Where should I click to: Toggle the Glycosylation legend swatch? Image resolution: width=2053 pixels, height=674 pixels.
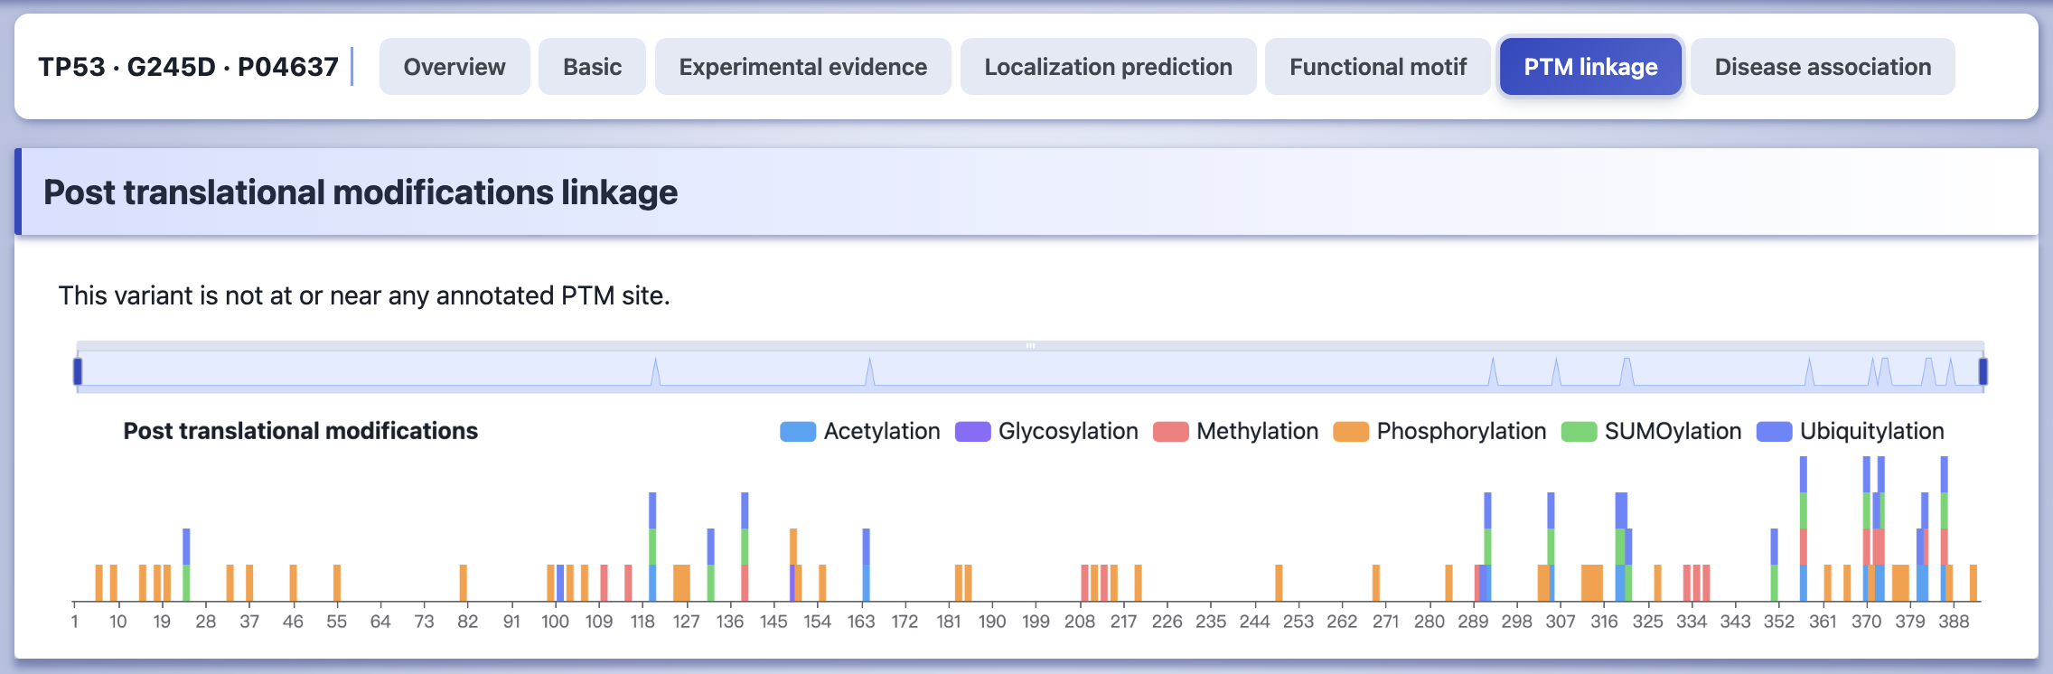[973, 432]
